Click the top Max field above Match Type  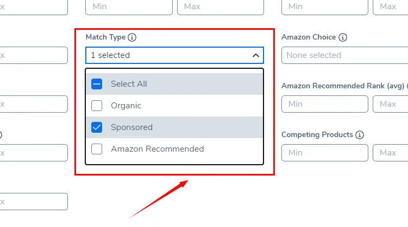coord(221,7)
